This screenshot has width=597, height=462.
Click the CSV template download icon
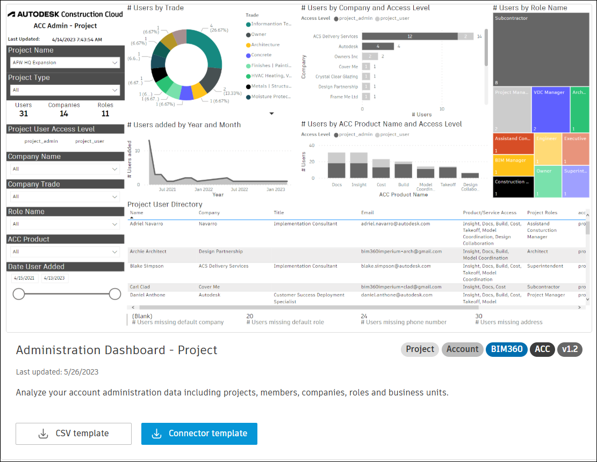coord(44,434)
